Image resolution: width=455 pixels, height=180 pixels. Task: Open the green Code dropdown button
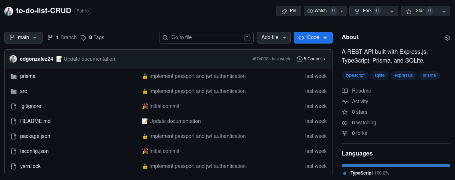tap(313, 38)
